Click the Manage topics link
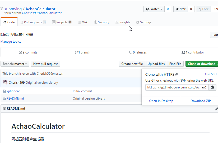 tap(11, 42)
